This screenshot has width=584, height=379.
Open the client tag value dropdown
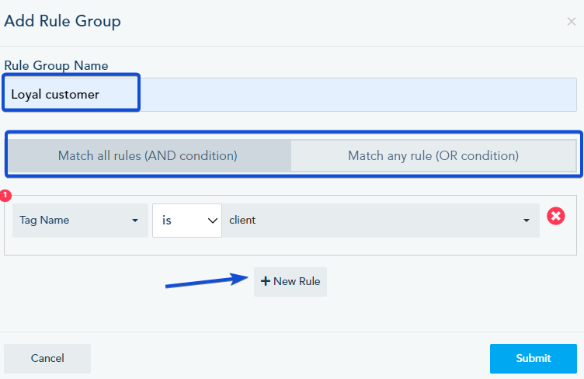(x=381, y=221)
